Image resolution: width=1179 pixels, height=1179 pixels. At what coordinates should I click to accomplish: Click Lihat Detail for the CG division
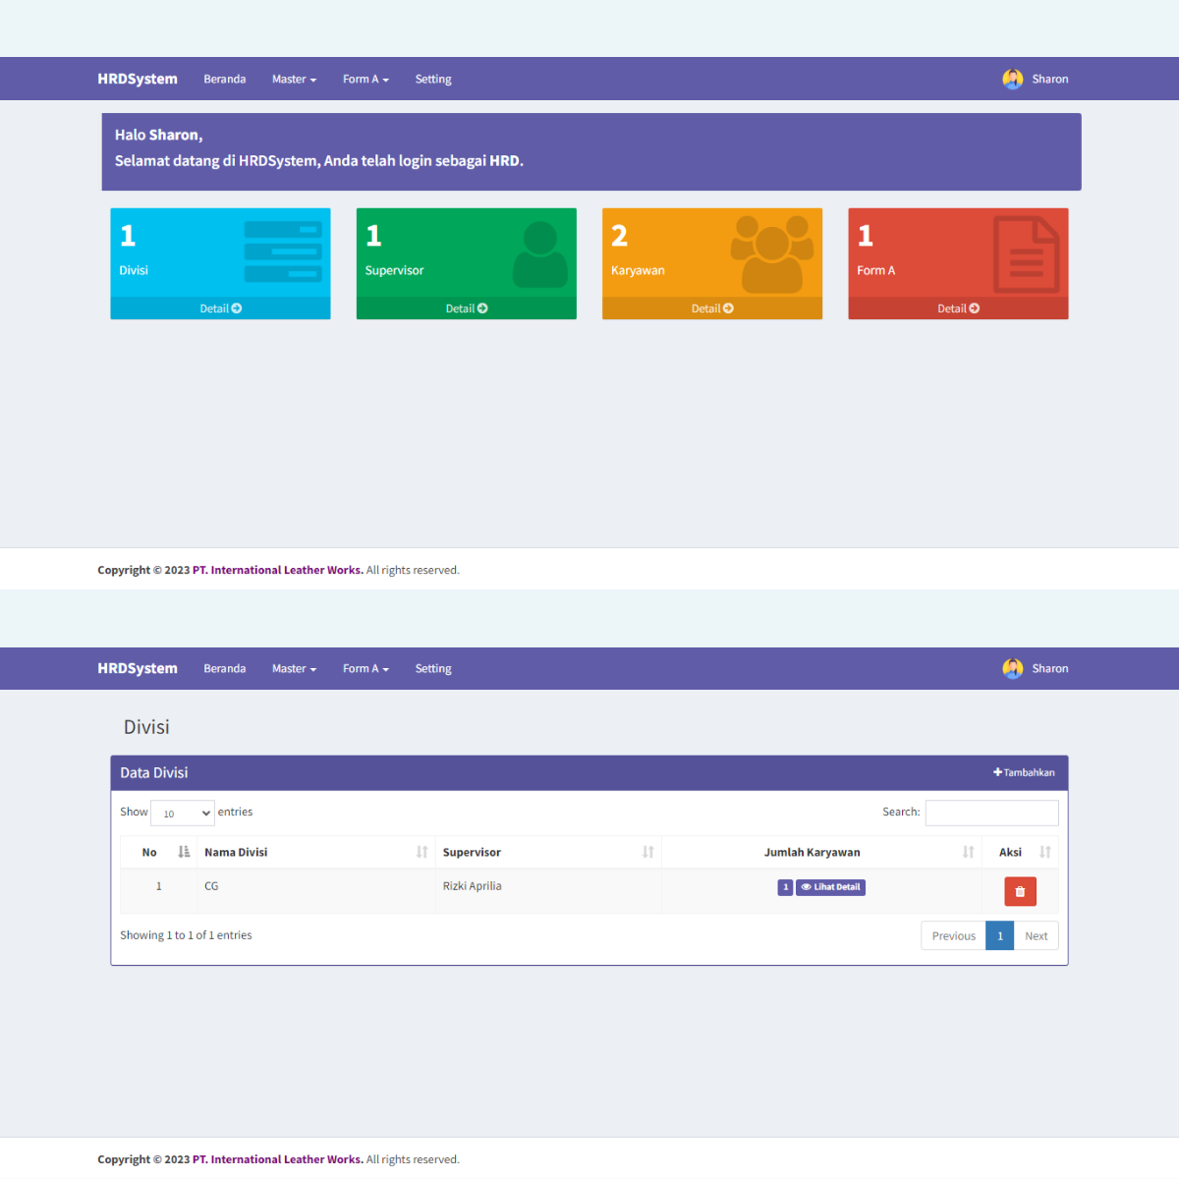click(830, 887)
